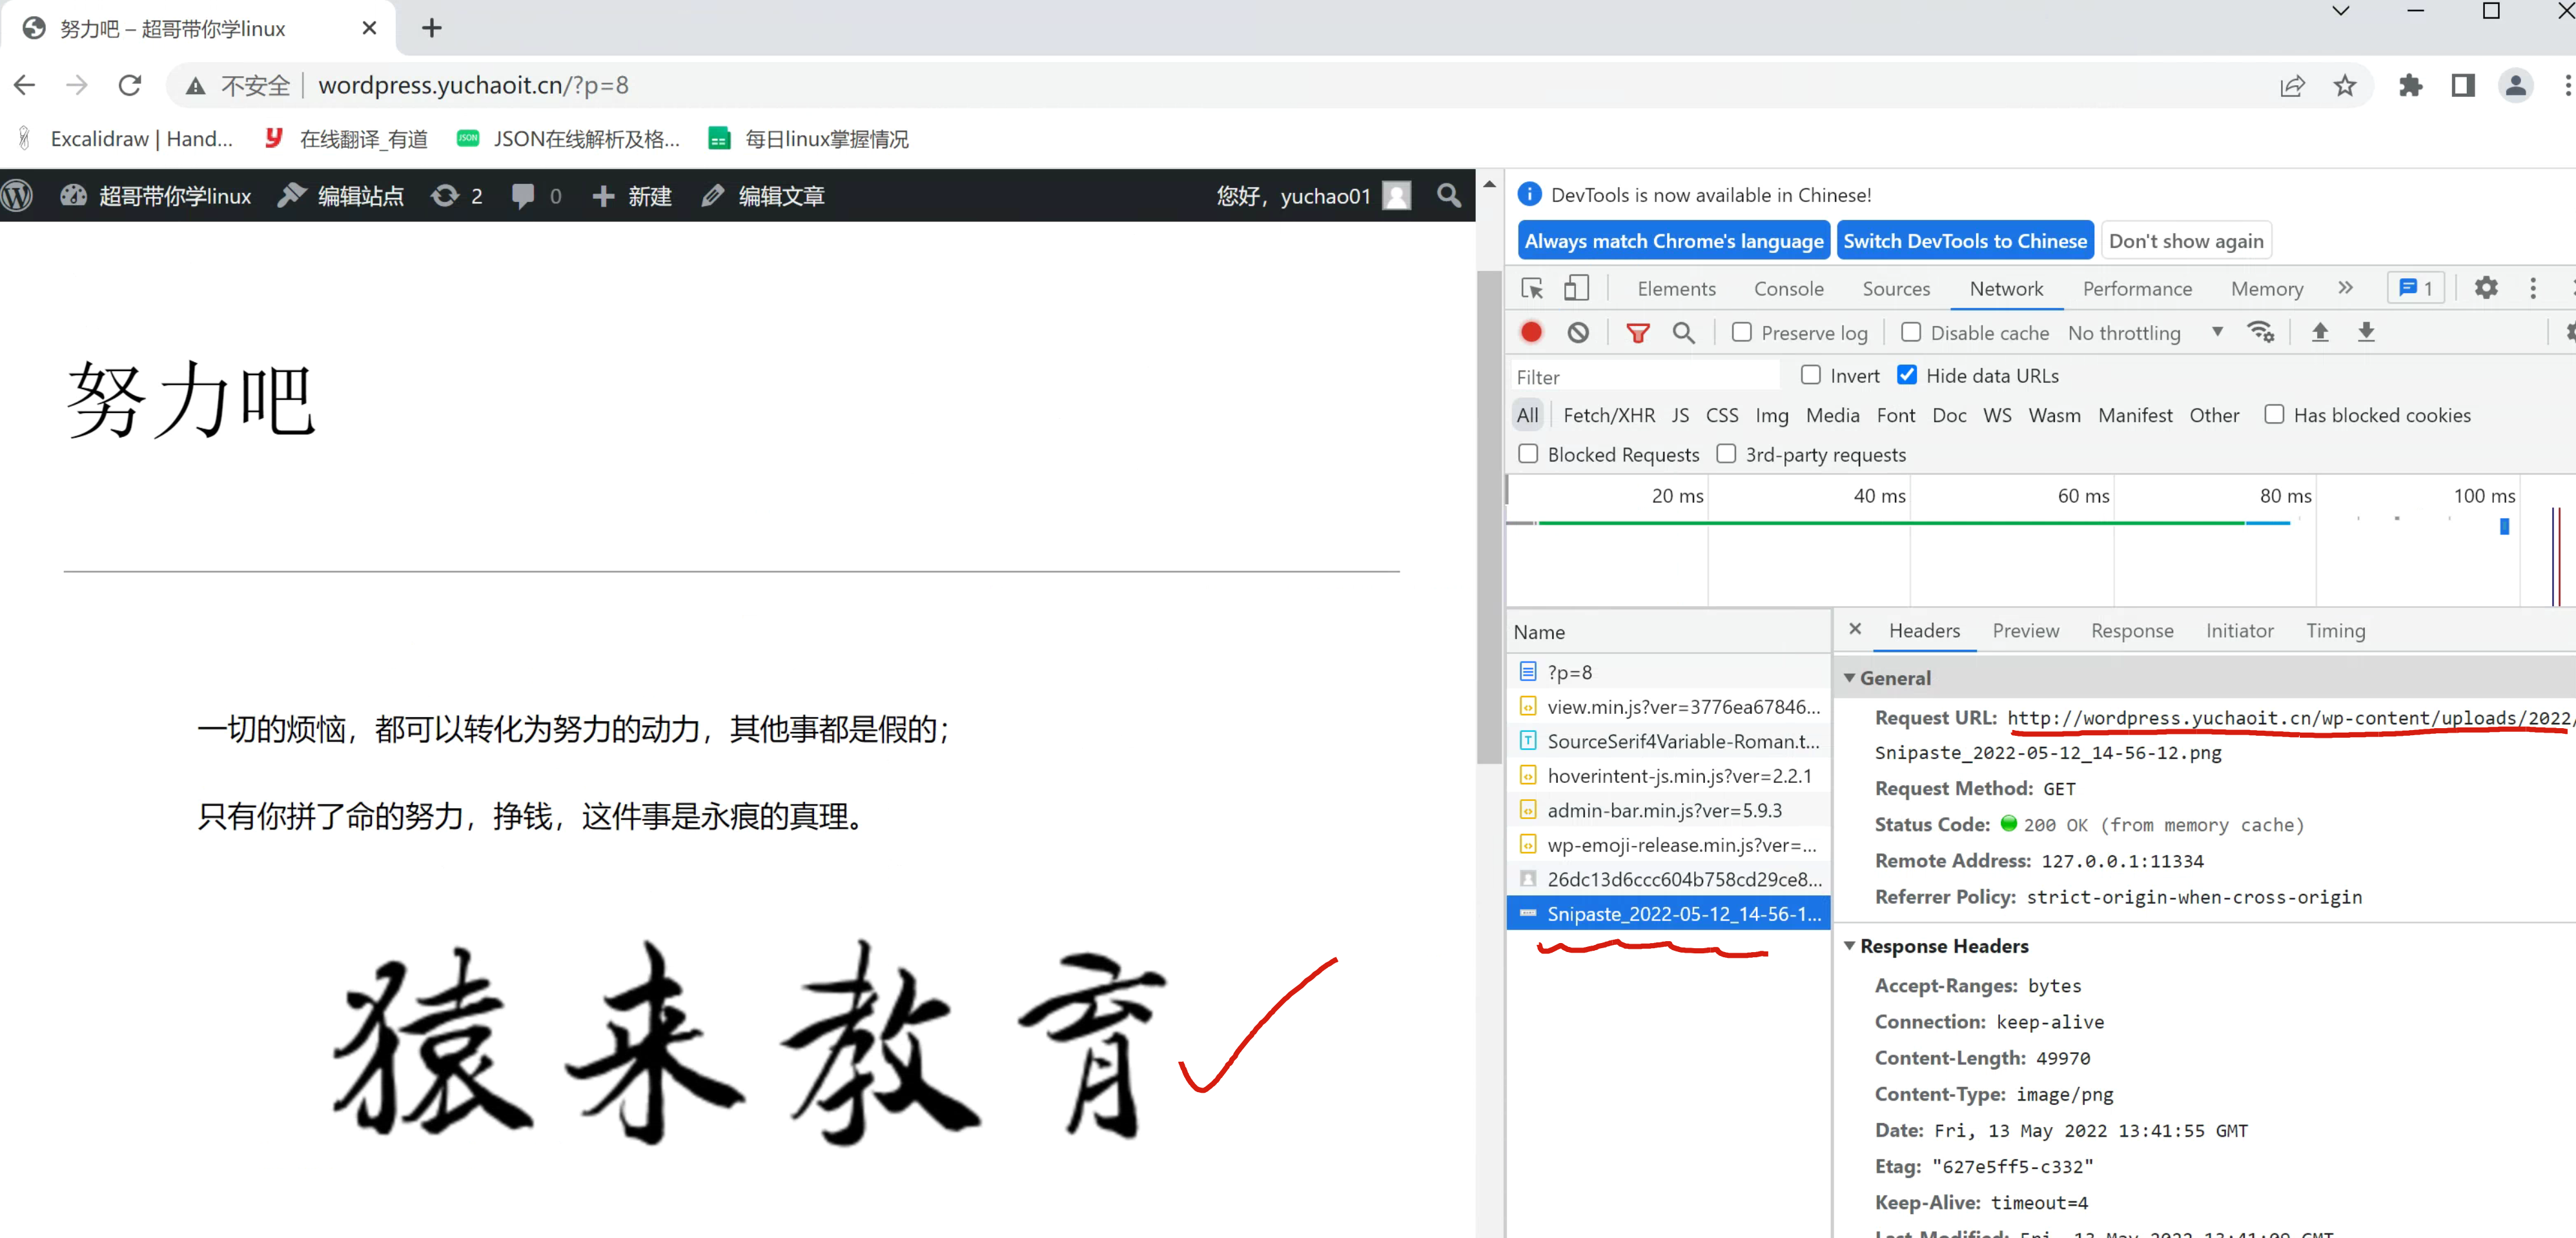Toggle the network filter funnel icon

[1637, 332]
